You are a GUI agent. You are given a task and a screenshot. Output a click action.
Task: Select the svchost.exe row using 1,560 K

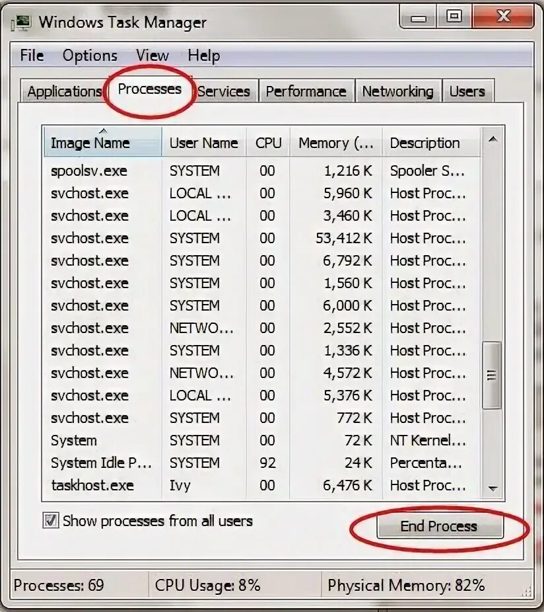[261, 283]
